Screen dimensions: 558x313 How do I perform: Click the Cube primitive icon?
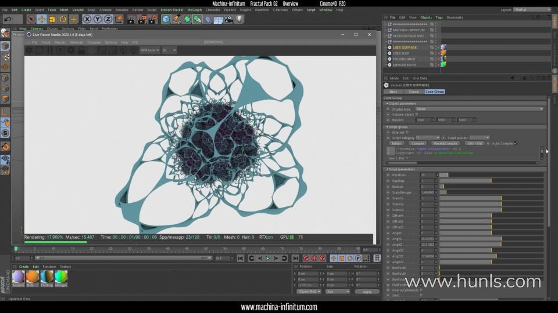166,19
